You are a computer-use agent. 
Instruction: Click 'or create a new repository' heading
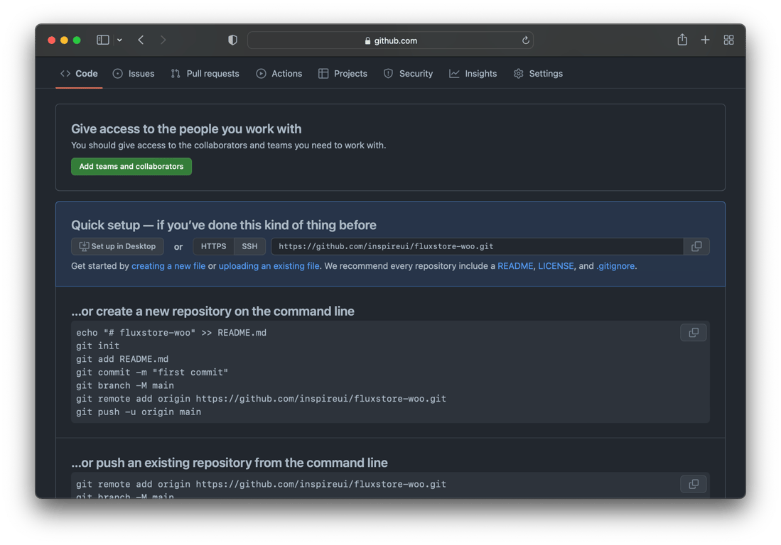[x=212, y=312]
